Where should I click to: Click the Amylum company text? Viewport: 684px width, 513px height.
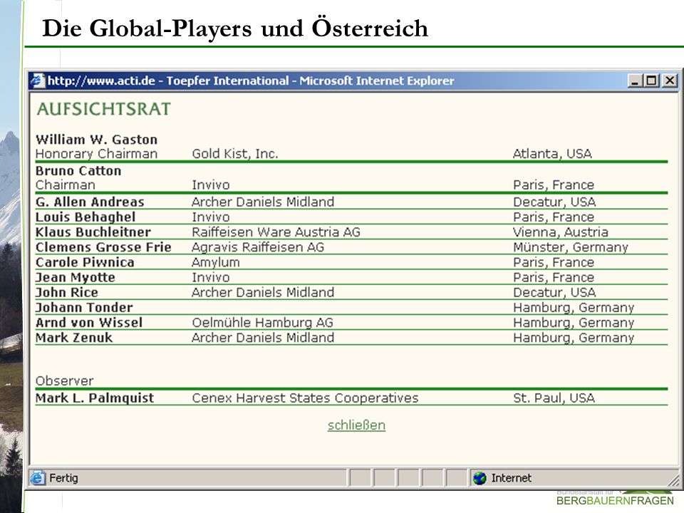coord(216,262)
